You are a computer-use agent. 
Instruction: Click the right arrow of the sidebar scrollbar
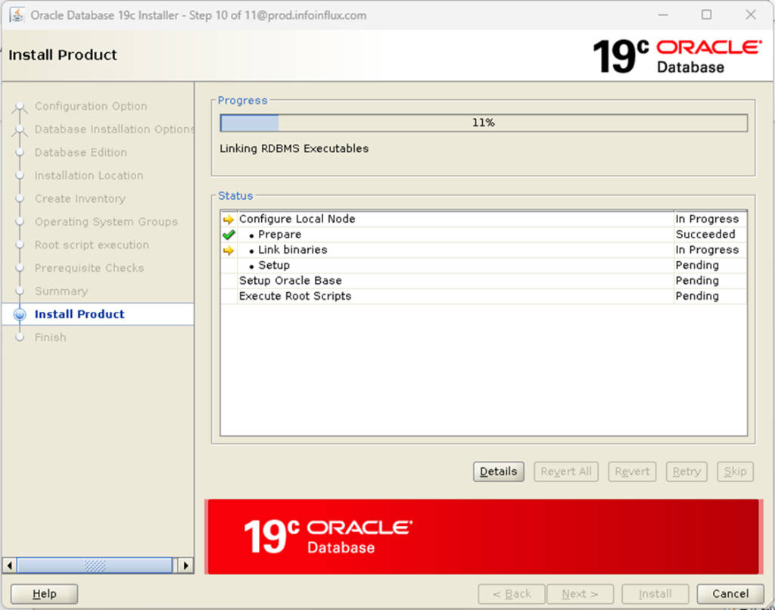coord(186,565)
